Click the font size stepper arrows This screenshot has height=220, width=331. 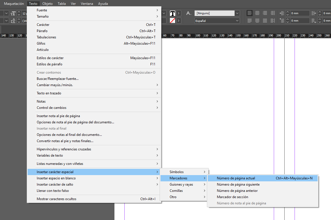pyautogui.click(x=19, y=13)
